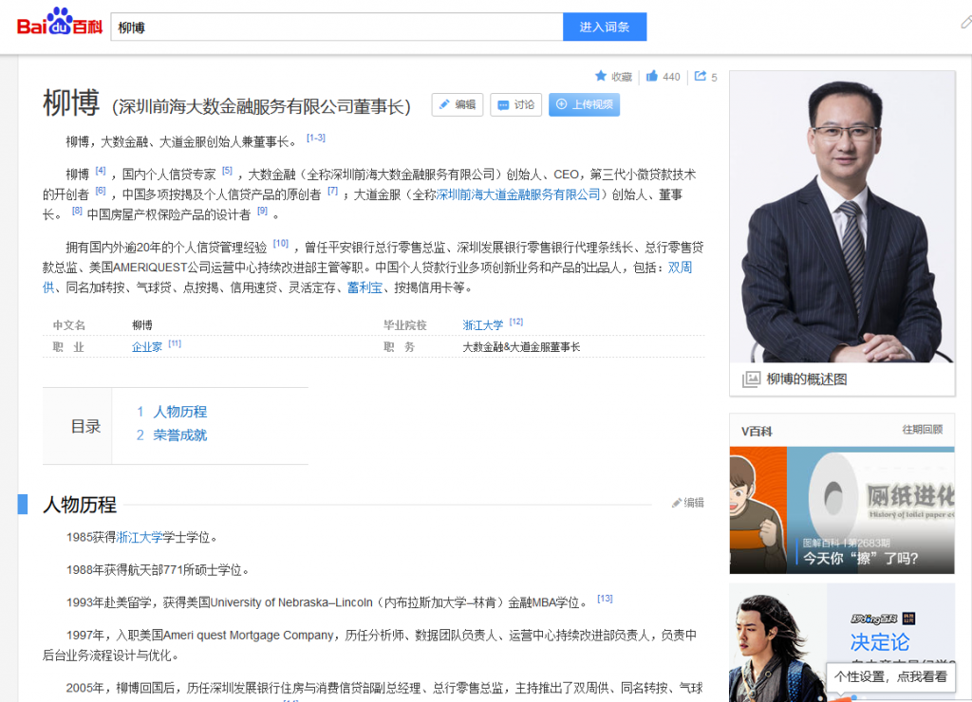
Task: Open the 厕纸进化 V百科 banner
Action: point(842,510)
